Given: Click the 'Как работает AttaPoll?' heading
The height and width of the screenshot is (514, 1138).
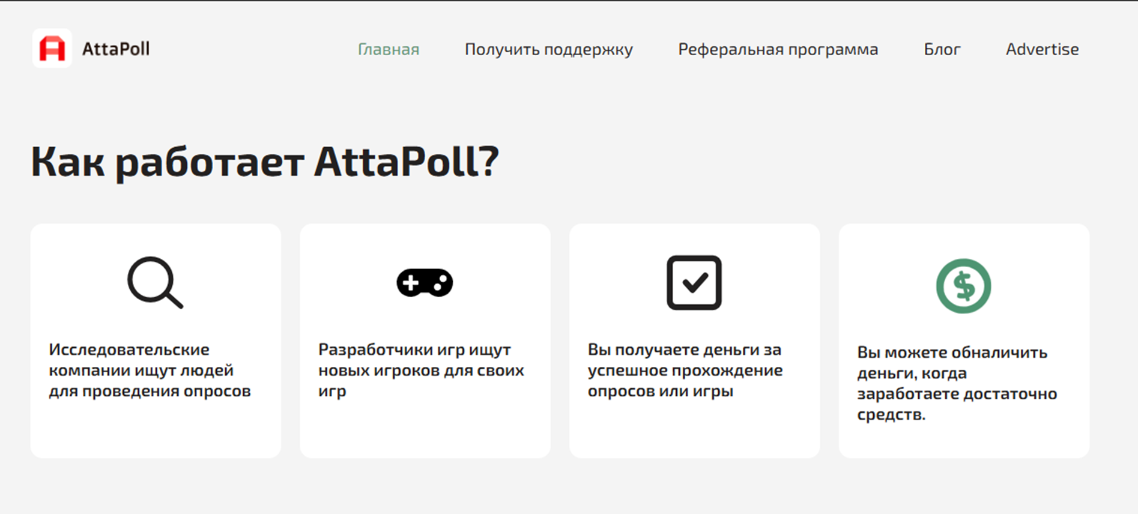Looking at the screenshot, I should tap(265, 162).
